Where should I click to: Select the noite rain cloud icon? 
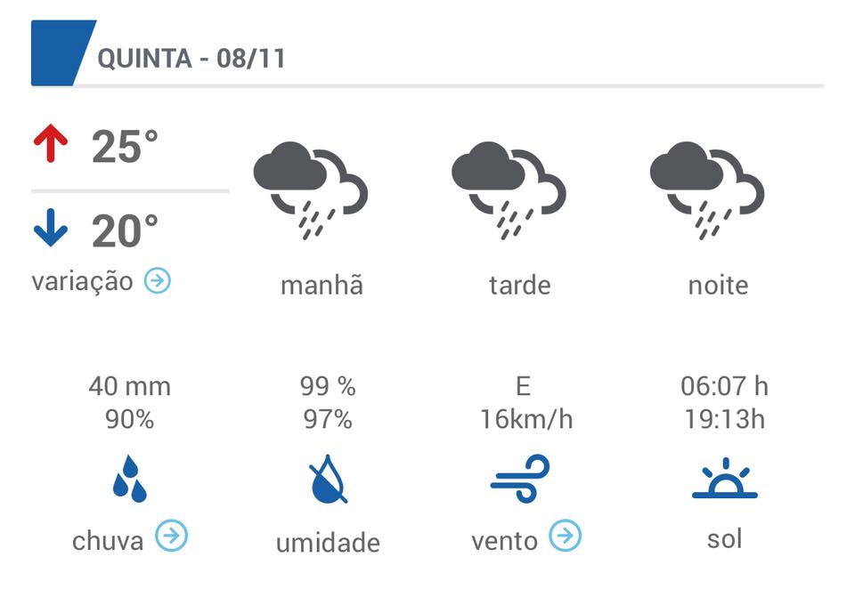706,190
